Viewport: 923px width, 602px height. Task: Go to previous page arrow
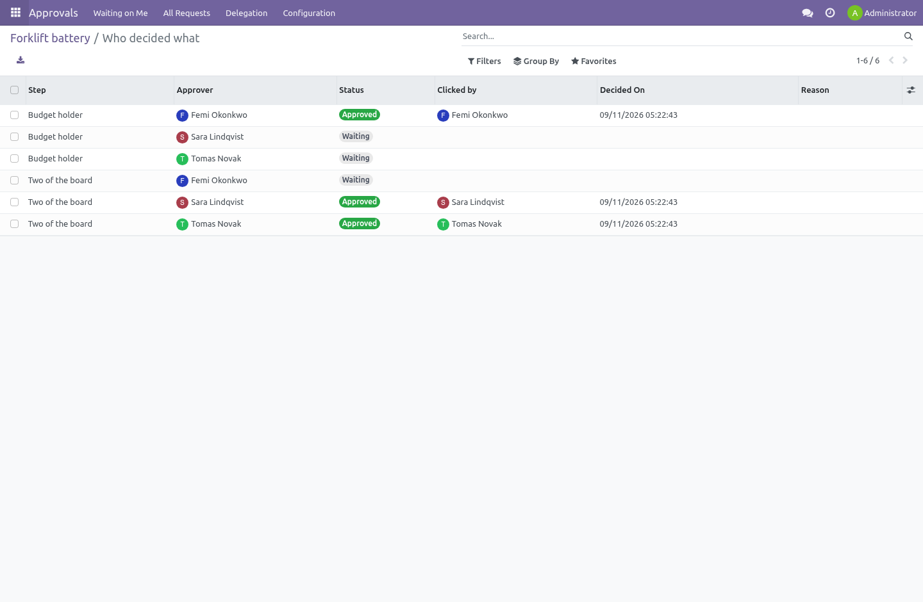(891, 60)
